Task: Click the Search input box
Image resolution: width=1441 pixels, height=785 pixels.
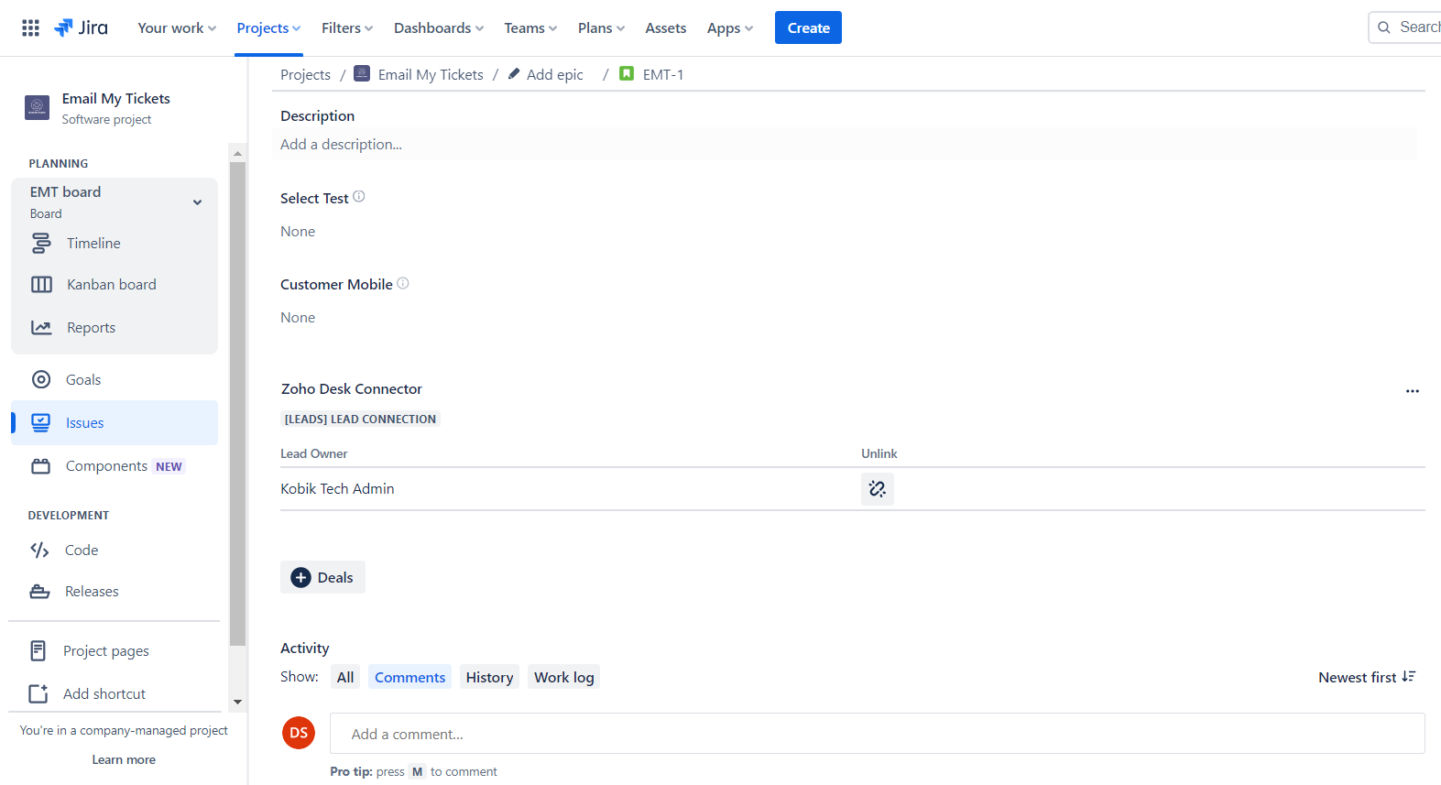Action: point(1405,27)
